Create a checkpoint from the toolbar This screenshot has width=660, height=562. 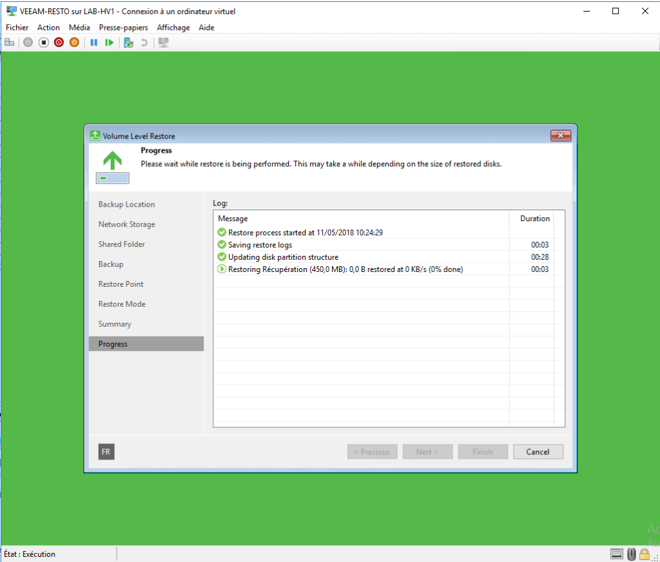[x=129, y=42]
